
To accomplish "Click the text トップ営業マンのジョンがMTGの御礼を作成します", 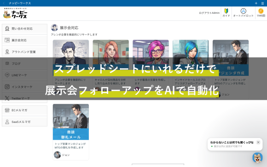I will click(x=70, y=145).
